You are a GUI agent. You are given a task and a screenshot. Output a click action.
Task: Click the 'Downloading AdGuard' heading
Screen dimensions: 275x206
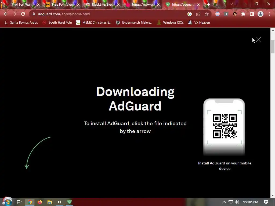point(135,99)
